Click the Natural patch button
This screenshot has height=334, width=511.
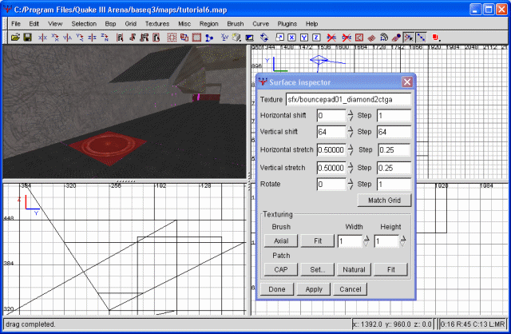354,270
